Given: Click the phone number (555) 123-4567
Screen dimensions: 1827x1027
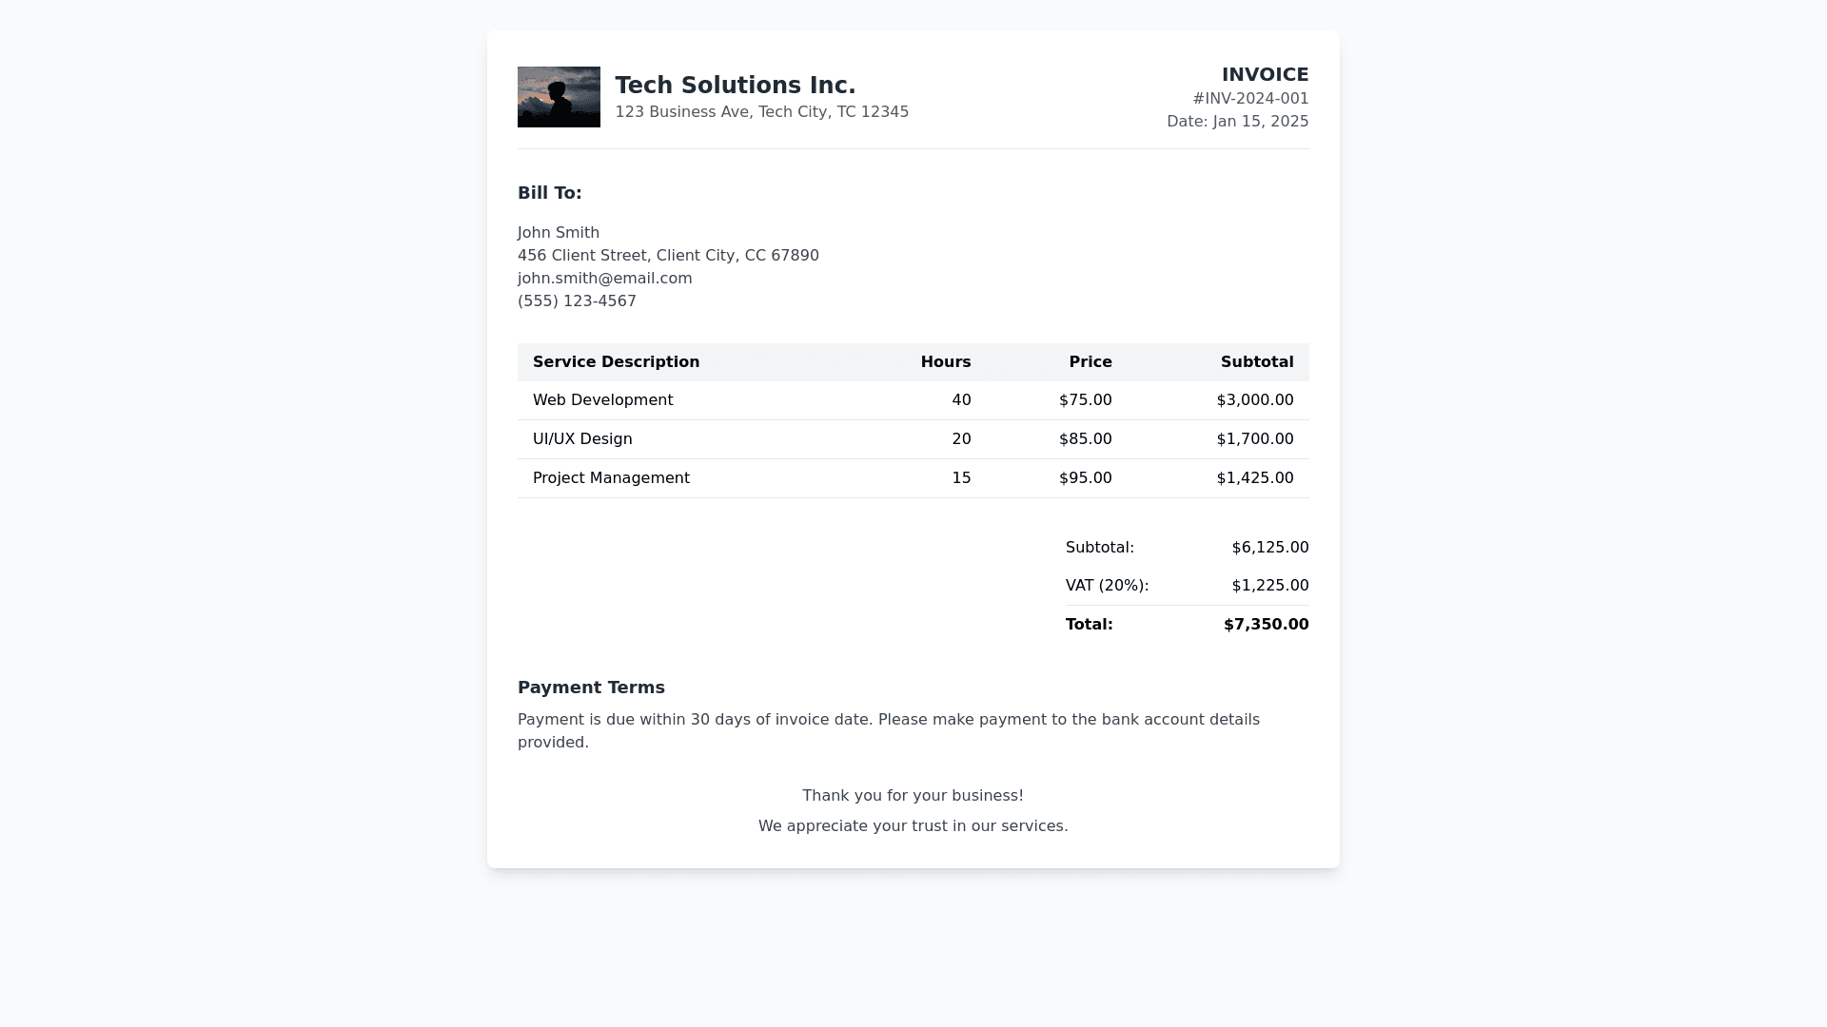Looking at the screenshot, I should 577,301.
